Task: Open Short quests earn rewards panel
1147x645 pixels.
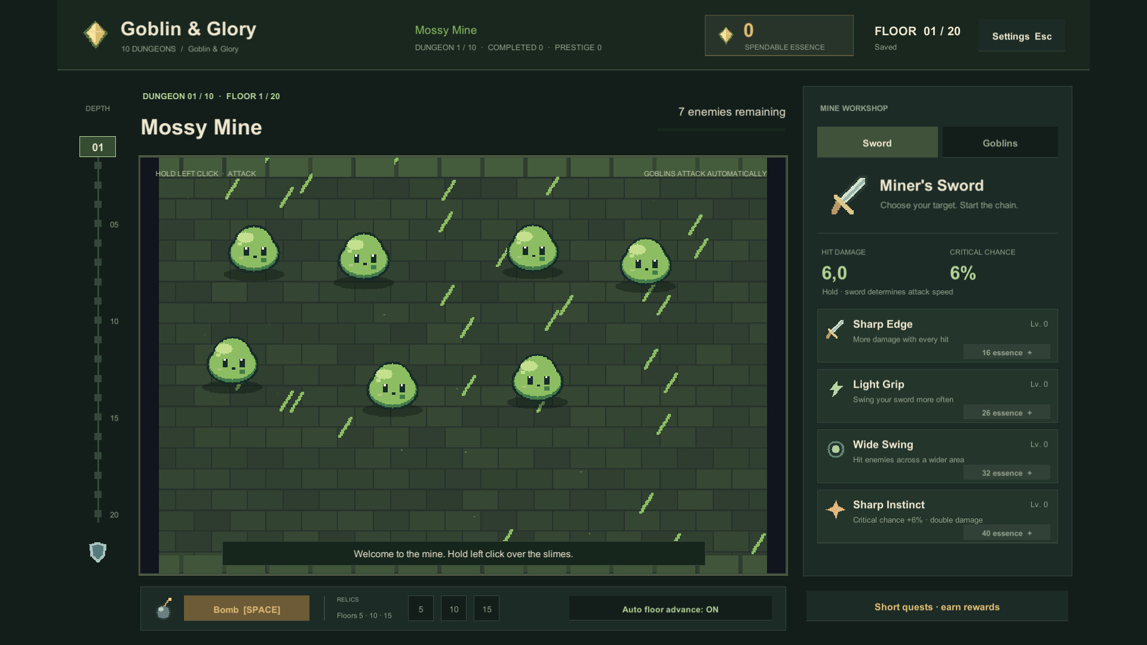Action: [x=937, y=607]
